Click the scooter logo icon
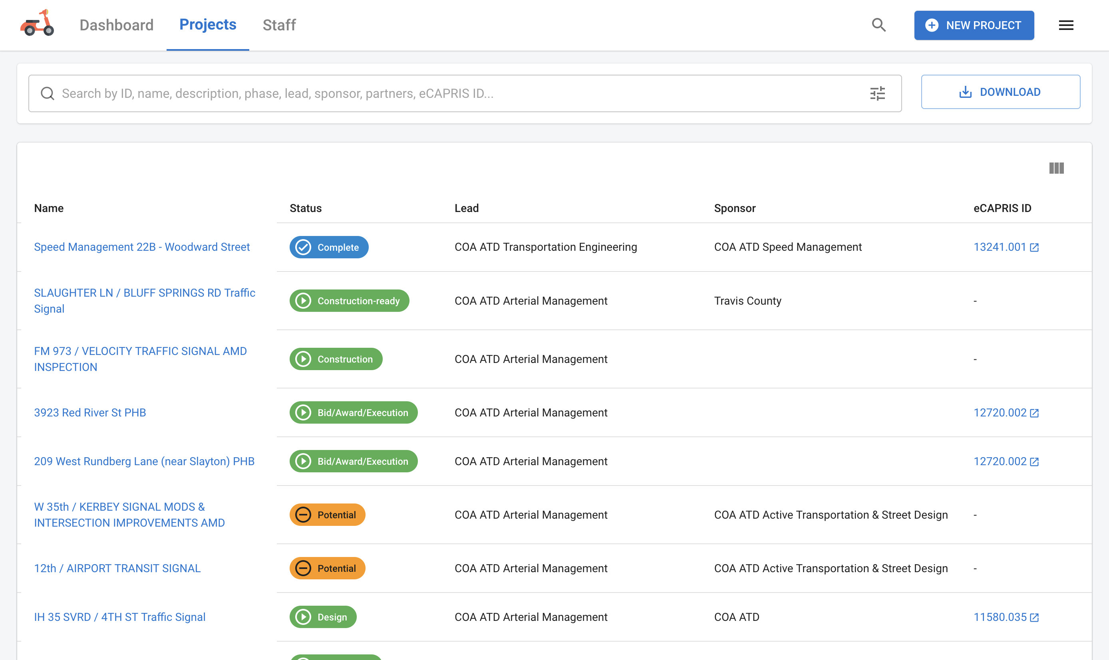The width and height of the screenshot is (1109, 660). (38, 23)
